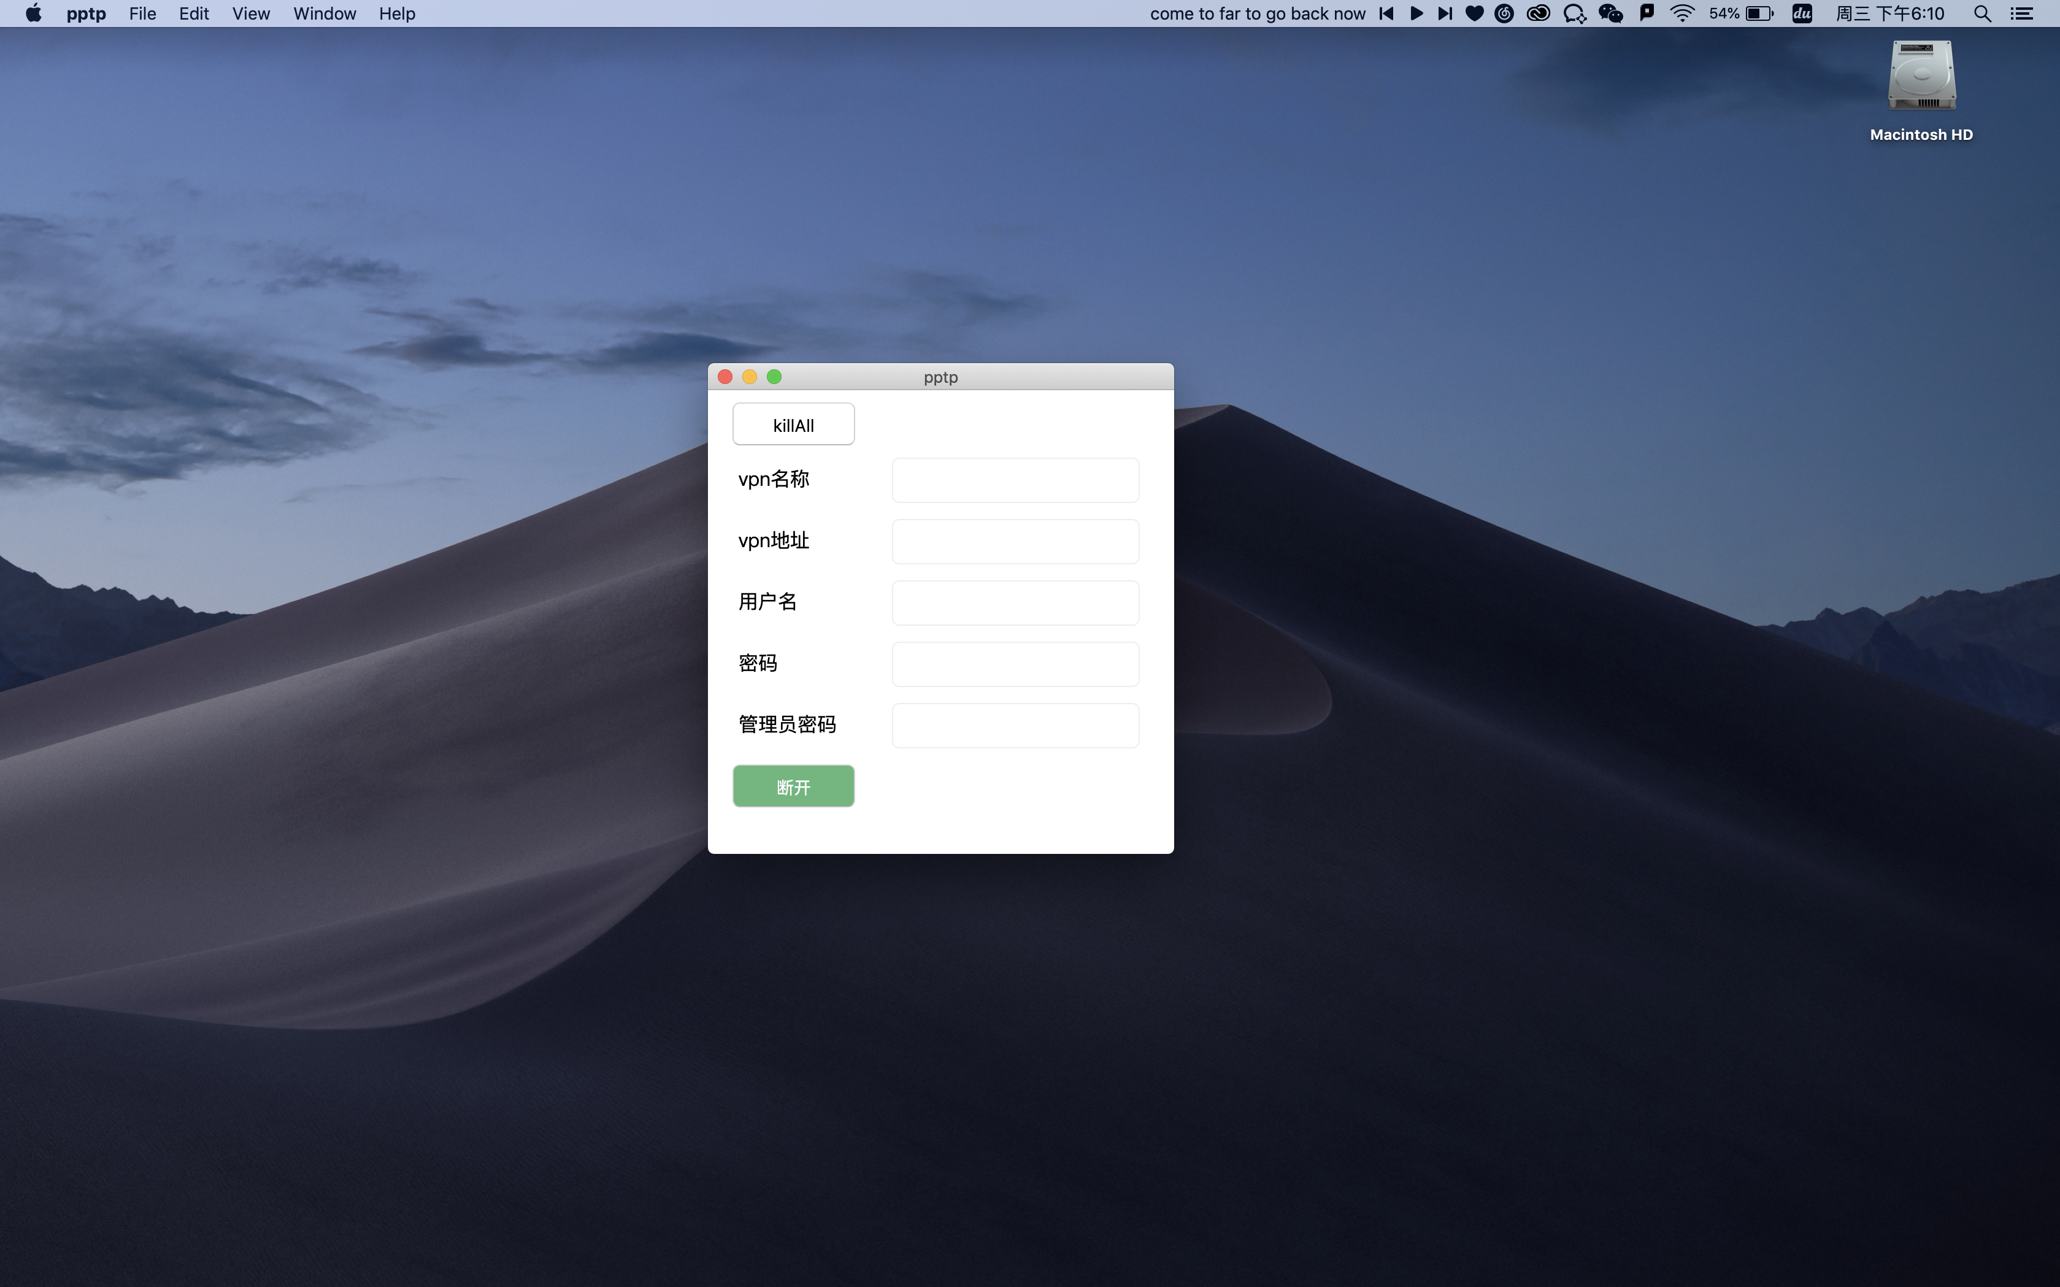This screenshot has width=2060, height=1287.
Task: Focus the vpn名称 input field
Action: click(1015, 480)
